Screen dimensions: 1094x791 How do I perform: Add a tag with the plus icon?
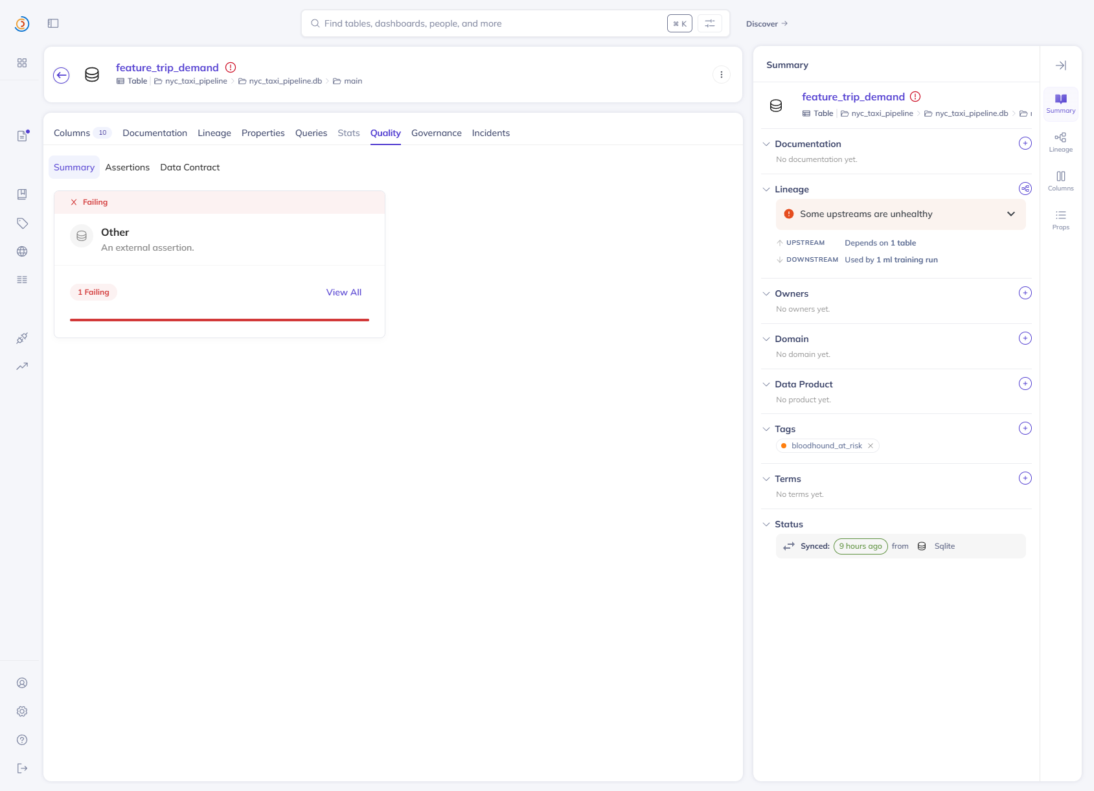[1025, 428]
